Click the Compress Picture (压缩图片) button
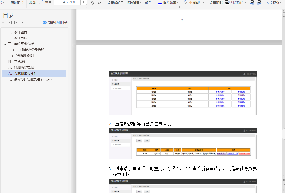This screenshot has height=193, width=285. click(17, 3)
